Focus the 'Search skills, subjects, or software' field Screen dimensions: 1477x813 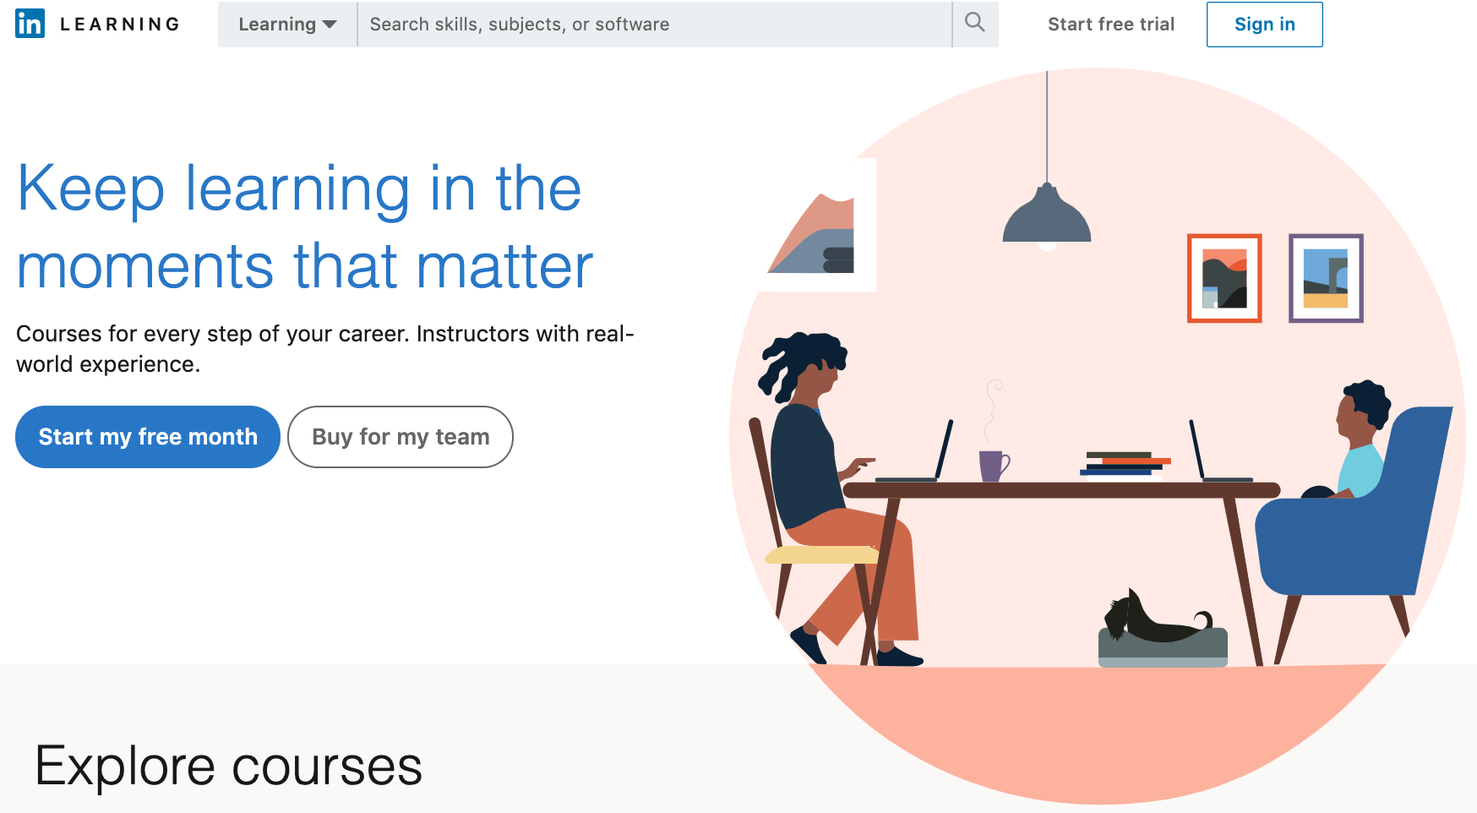(655, 25)
